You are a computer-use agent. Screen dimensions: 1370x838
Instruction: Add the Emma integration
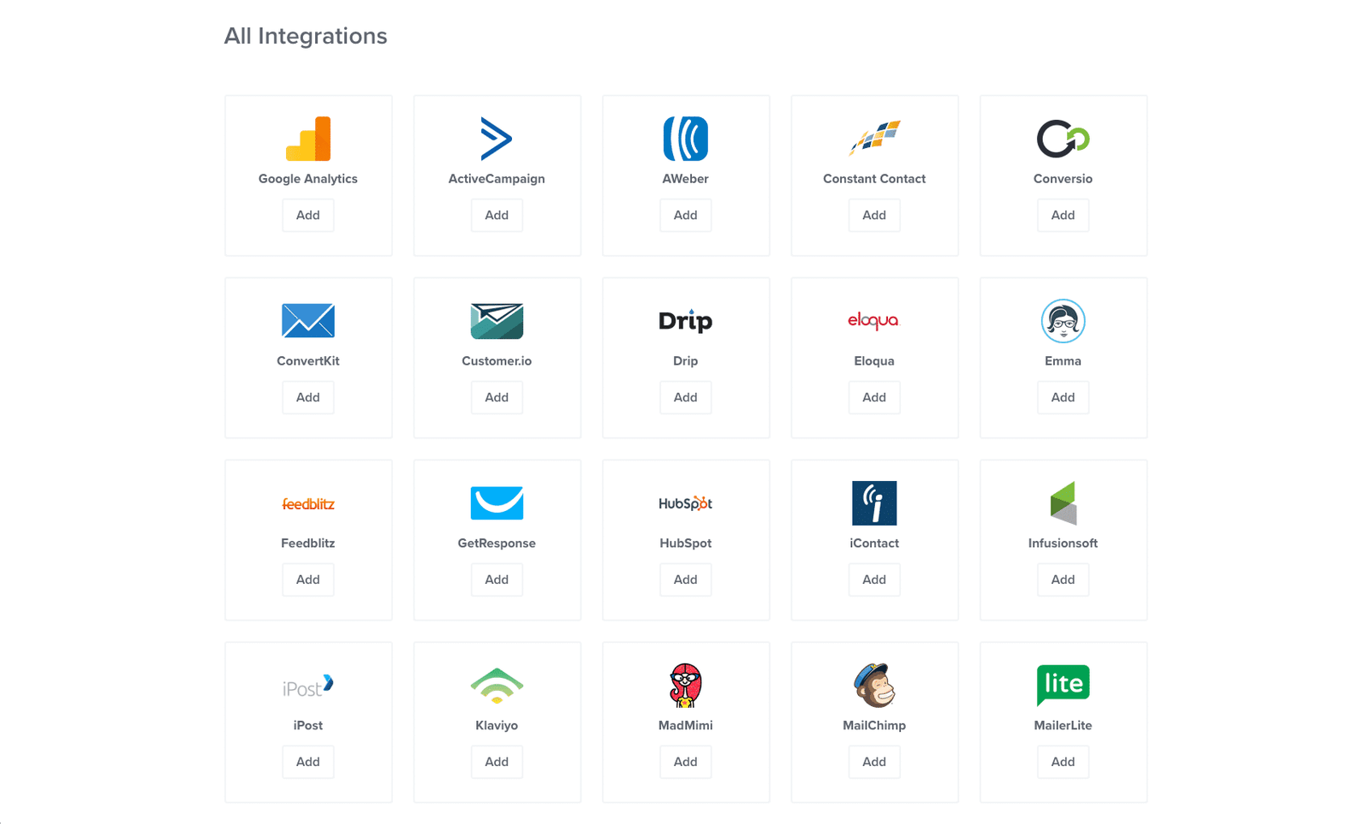point(1063,398)
